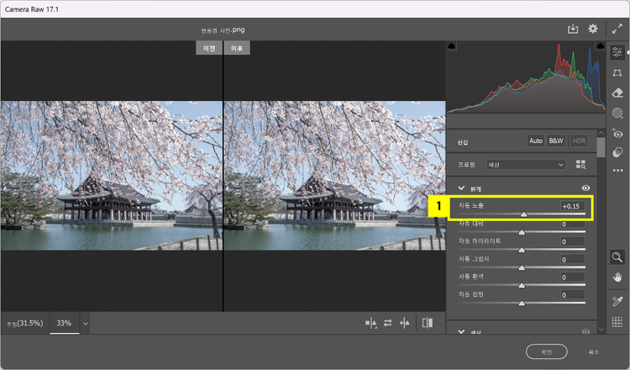Open Camera Raw preferences gear
Screen dimensions: 630x370
tap(593, 29)
